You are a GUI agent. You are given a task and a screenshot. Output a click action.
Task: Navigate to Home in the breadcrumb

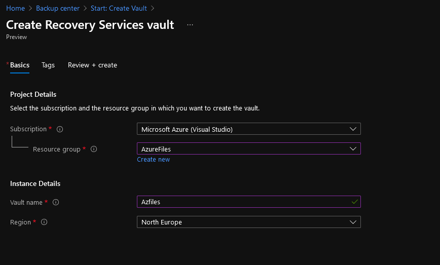15,8
